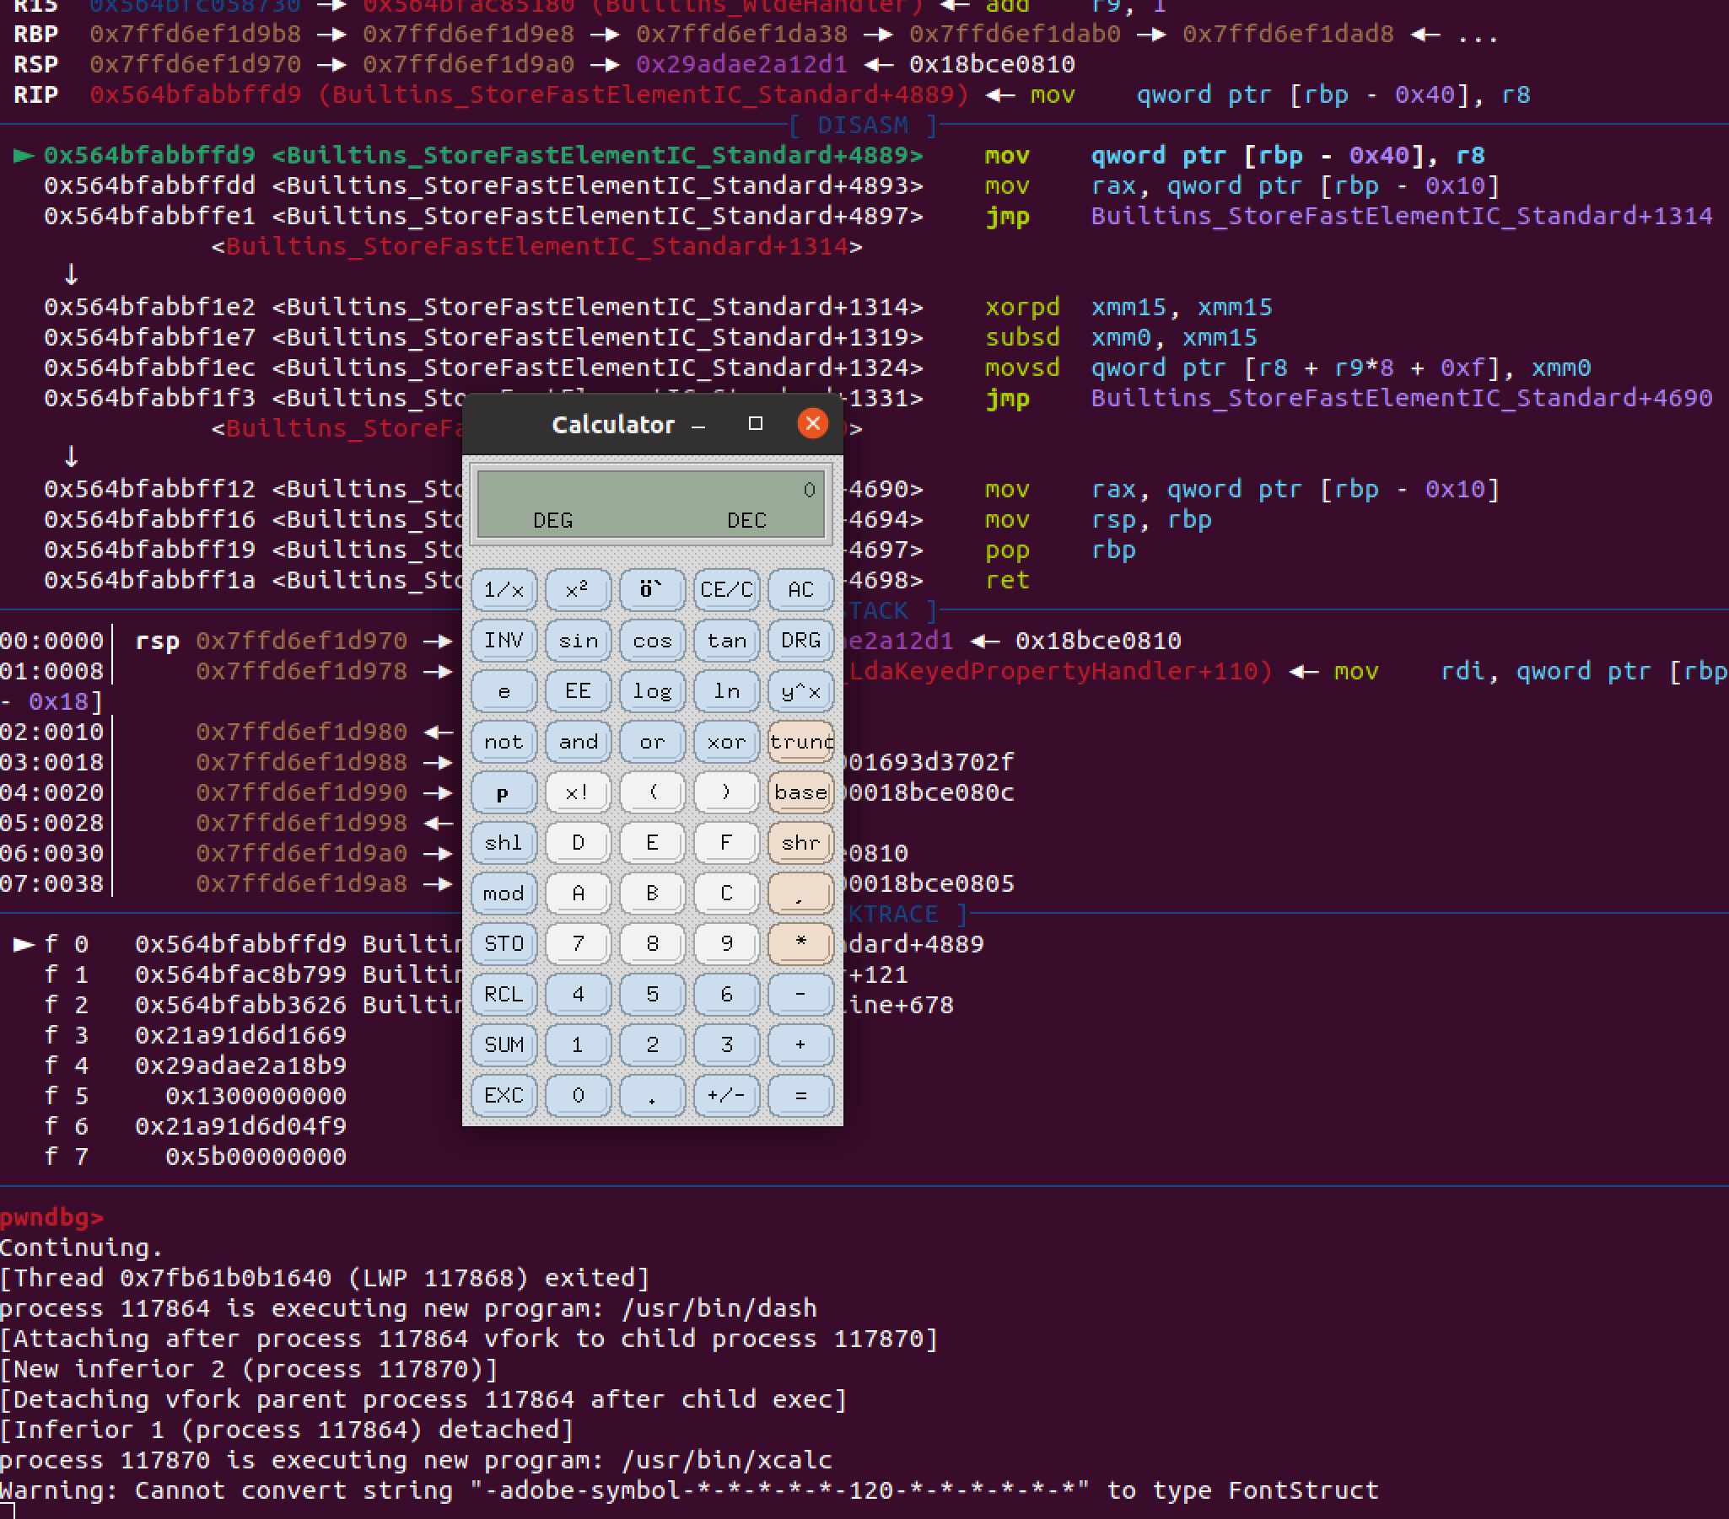Click the CE/C clear entry key
Screen dimensions: 1729x1519
(x=726, y=589)
